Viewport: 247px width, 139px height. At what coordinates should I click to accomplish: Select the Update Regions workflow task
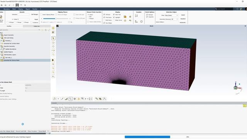coord(8,52)
